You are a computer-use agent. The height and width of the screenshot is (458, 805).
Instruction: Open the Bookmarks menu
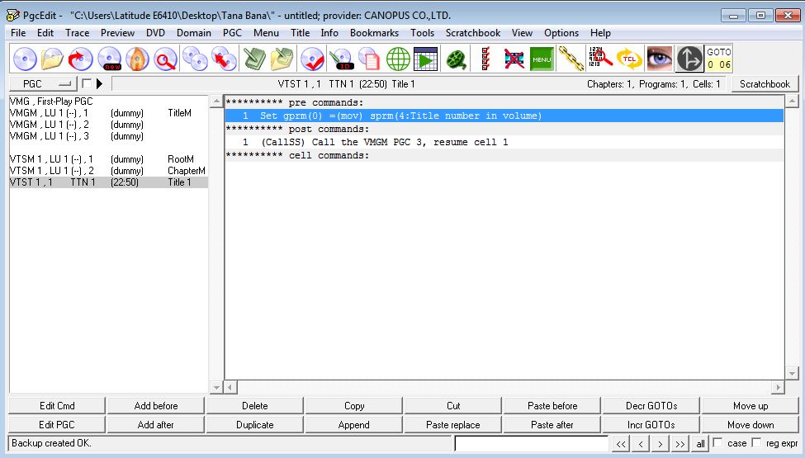pos(374,33)
